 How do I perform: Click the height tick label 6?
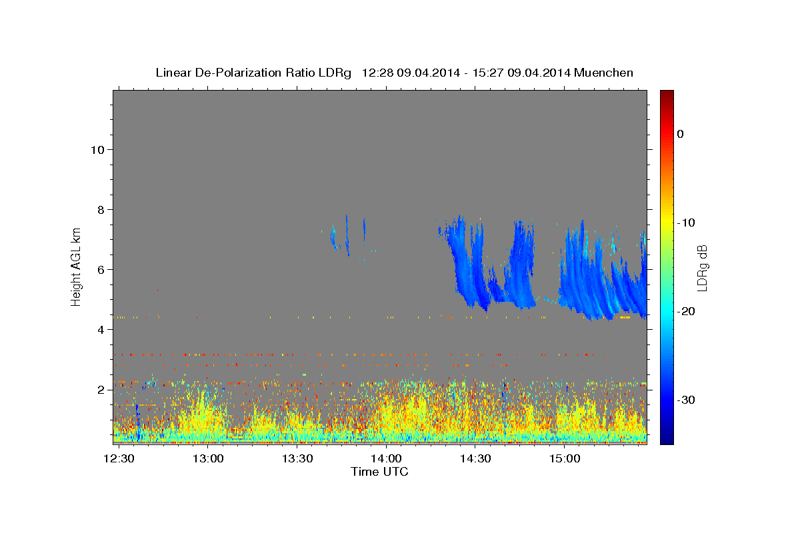point(100,269)
